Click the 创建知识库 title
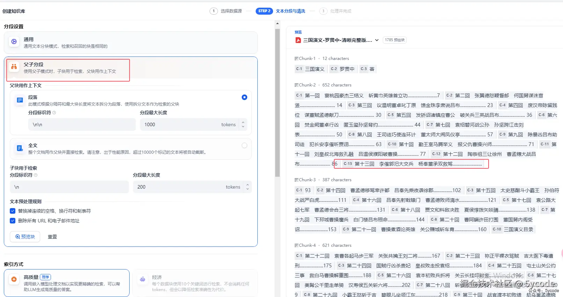The image size is (563, 297). pyautogui.click(x=14, y=11)
